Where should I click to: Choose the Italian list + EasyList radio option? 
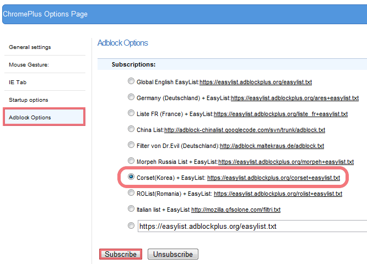[x=131, y=208]
